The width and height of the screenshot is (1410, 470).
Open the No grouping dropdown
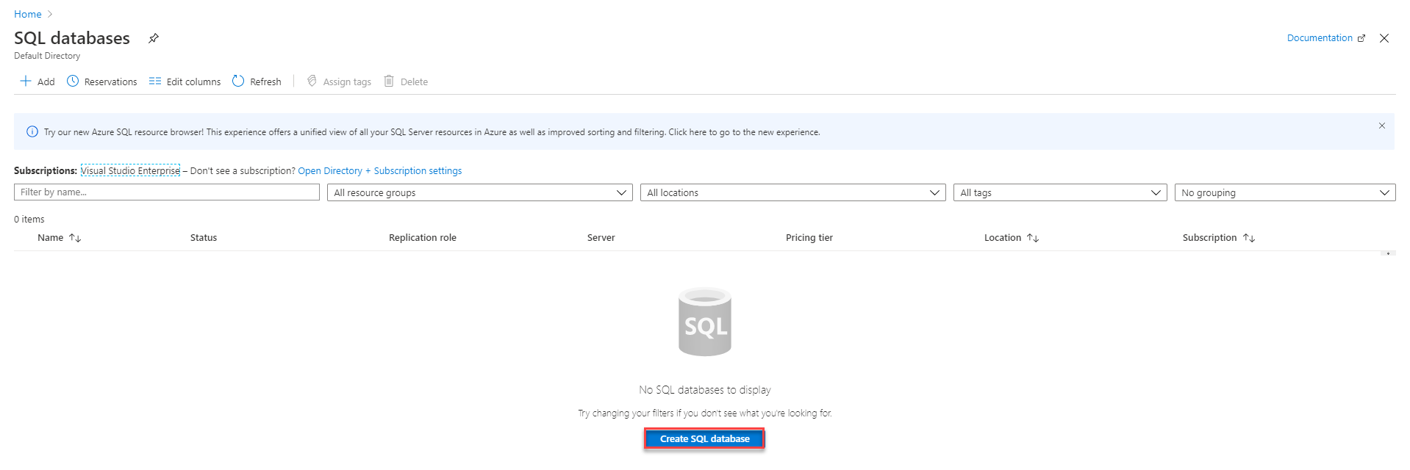1284,192
